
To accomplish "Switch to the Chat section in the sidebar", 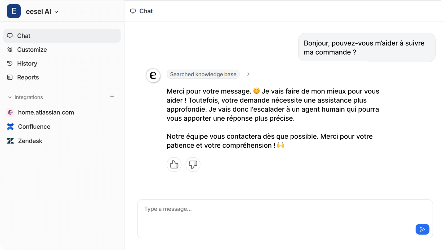I will [24, 36].
